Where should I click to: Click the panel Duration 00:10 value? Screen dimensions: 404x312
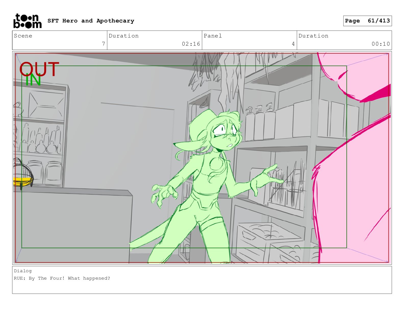(381, 44)
